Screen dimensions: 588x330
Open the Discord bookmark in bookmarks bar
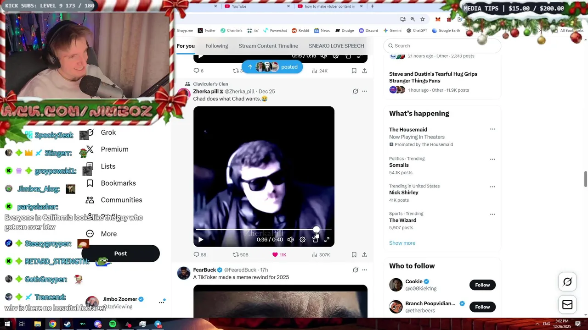368,31
